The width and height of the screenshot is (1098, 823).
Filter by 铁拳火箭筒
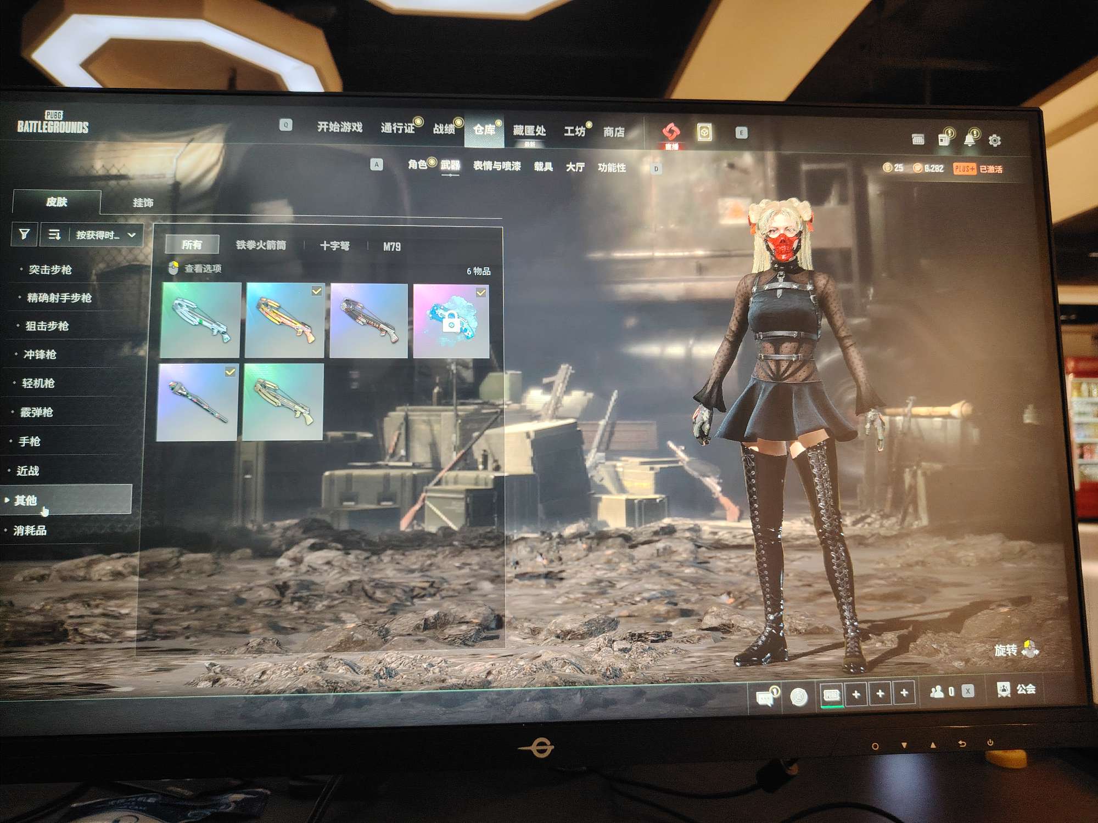pos(261,245)
